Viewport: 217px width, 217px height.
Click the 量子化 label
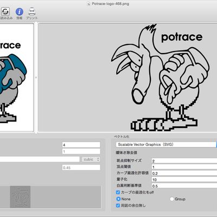pos(122,179)
